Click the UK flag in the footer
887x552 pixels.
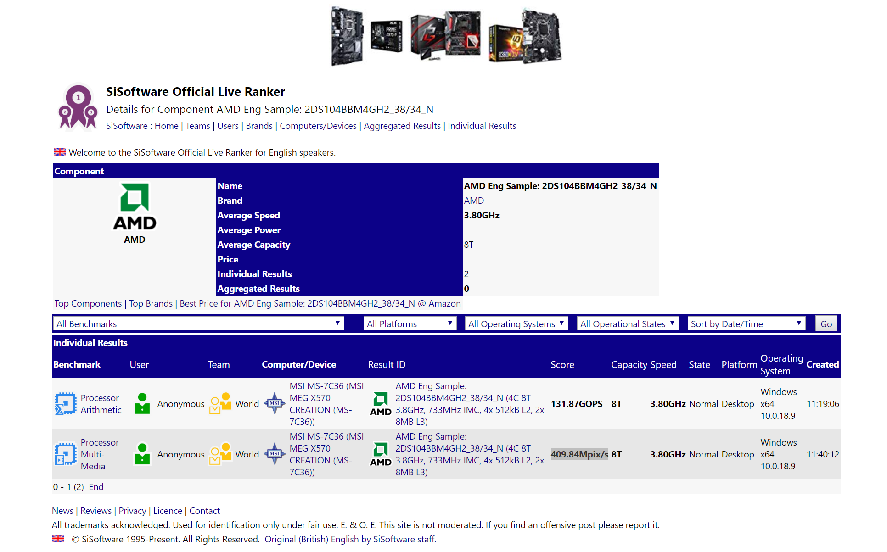(58, 539)
